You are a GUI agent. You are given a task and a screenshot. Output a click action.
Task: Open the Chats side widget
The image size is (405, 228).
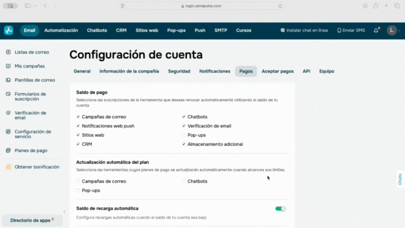click(x=400, y=179)
